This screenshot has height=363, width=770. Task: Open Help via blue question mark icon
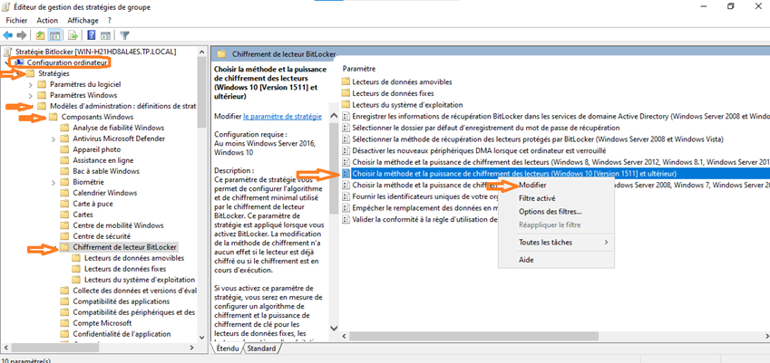pyautogui.click(x=92, y=35)
